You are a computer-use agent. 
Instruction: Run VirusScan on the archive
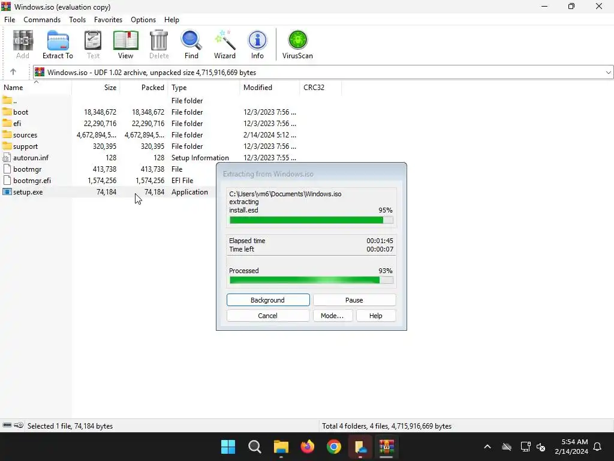point(297,44)
